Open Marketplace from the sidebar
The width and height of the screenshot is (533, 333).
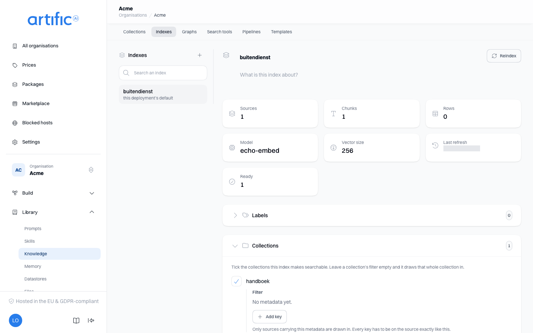click(53, 104)
